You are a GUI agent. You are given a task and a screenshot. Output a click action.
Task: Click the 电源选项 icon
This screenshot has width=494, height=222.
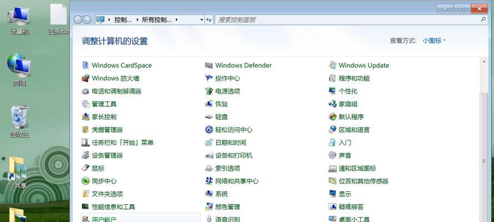(x=209, y=91)
